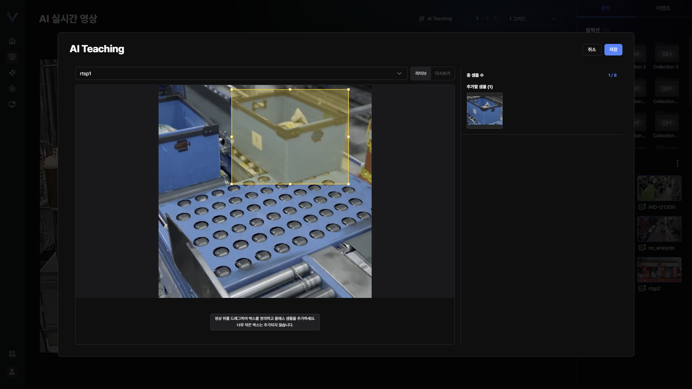Image resolution: width=692 pixels, height=389 pixels.
Task: Click the "추가할 샘플 (1)" heading
Action: 480,87
